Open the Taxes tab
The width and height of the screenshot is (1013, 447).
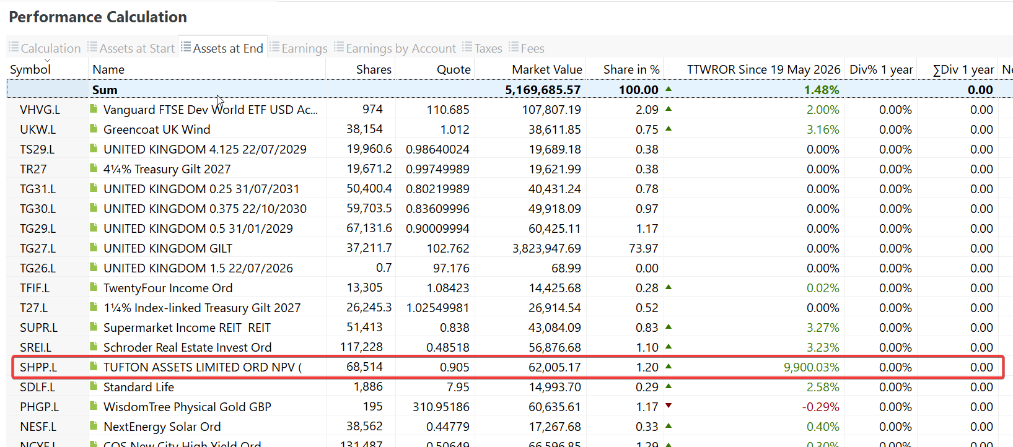pyautogui.click(x=482, y=48)
